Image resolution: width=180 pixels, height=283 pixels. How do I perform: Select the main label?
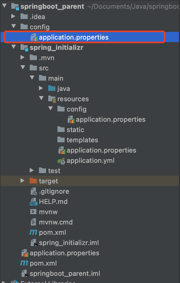coord(56,78)
